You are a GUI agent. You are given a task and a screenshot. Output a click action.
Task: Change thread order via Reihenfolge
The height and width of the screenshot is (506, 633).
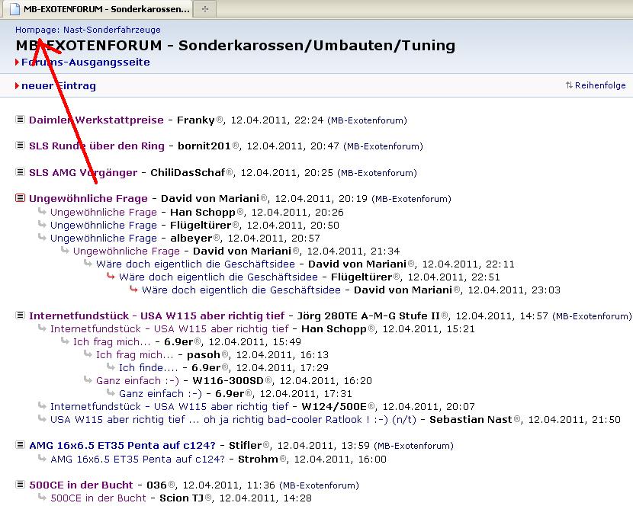pyautogui.click(x=600, y=86)
